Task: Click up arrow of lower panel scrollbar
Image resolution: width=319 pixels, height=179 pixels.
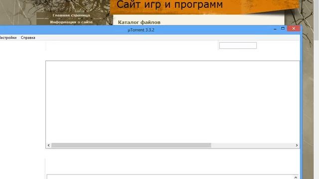Action: click(x=296, y=178)
